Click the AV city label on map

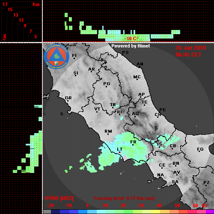pyautogui.click(x=177, y=172)
